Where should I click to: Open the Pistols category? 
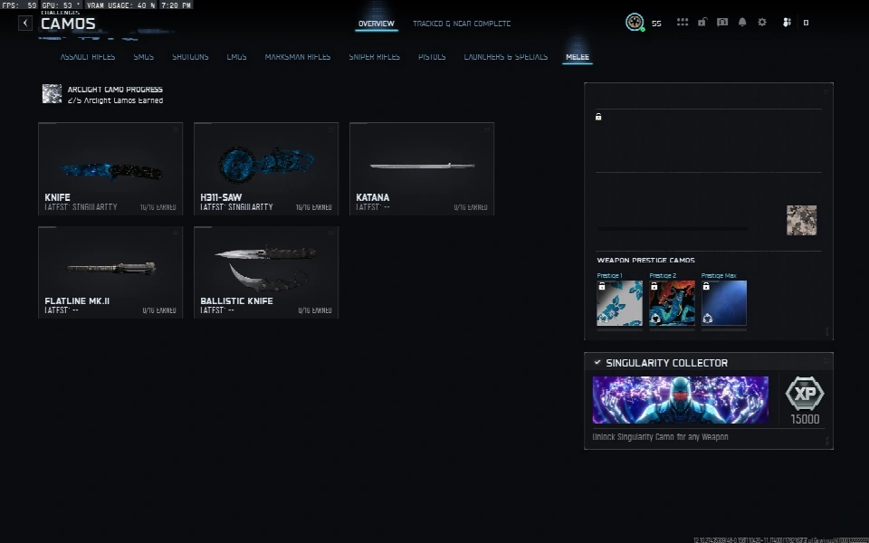pyautogui.click(x=432, y=56)
